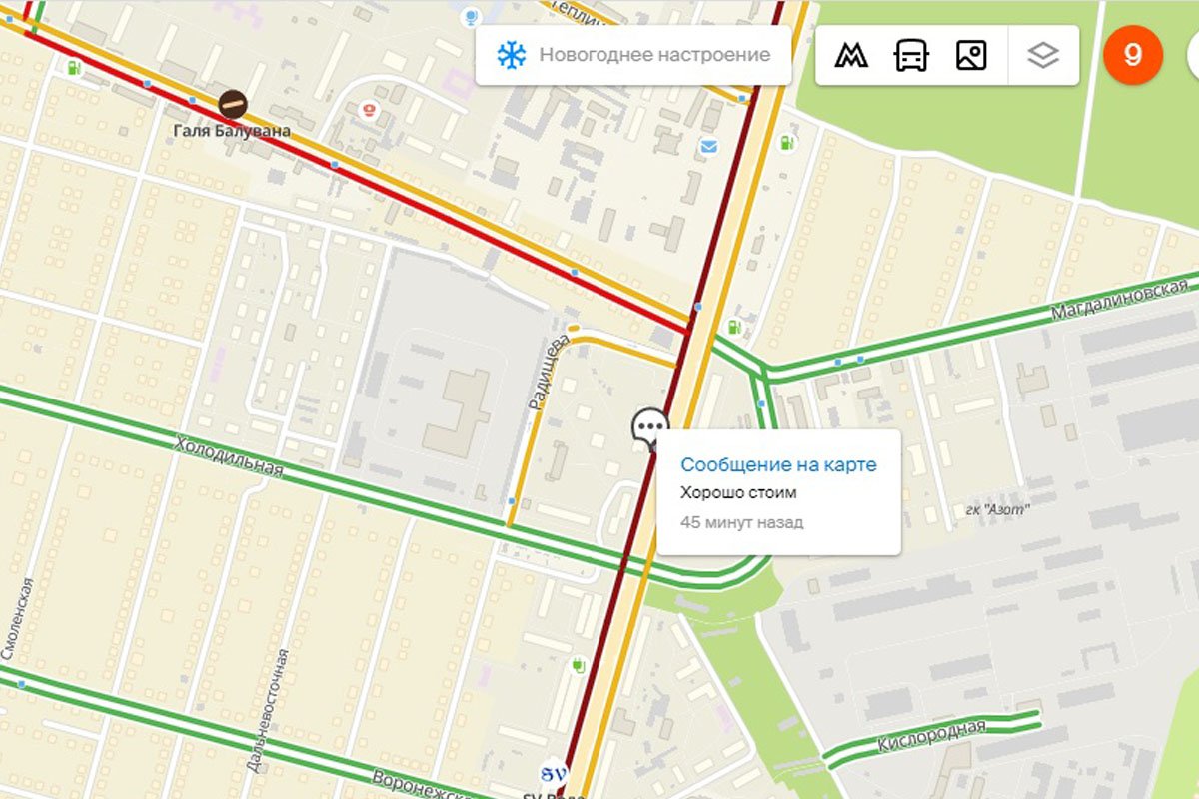Click the Галя Балувана place label

coord(232,131)
